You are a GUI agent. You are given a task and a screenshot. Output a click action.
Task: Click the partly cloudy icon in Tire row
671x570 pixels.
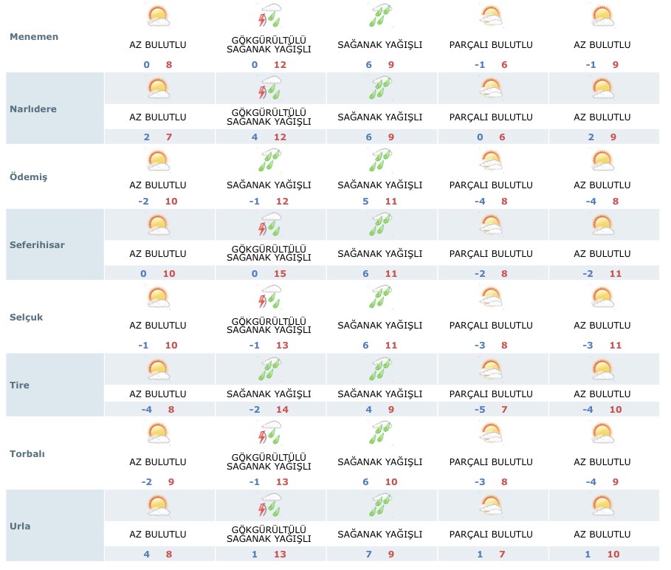coord(491,368)
